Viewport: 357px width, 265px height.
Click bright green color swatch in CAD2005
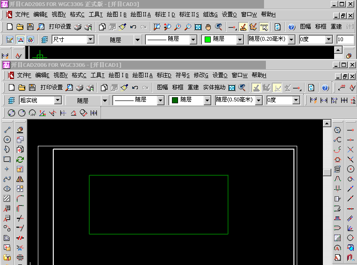(207, 40)
